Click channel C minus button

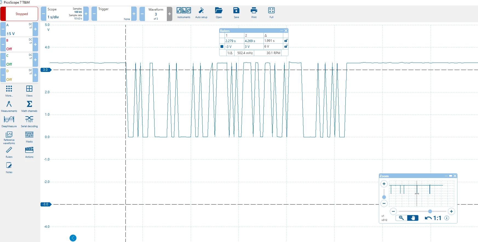tap(3, 60)
